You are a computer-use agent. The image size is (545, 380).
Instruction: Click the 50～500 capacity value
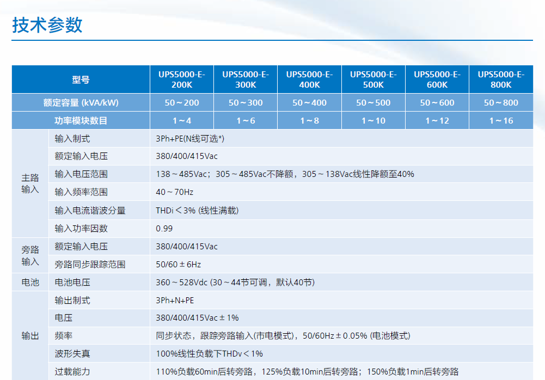point(373,102)
